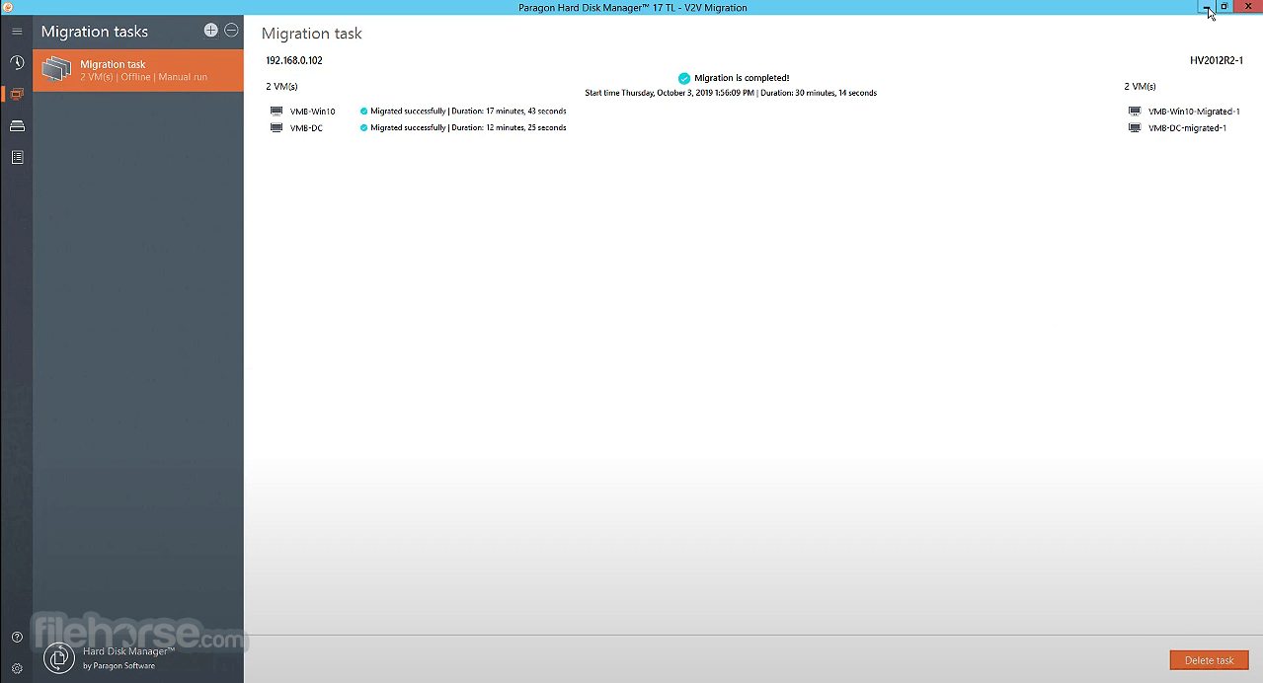
Task: Remove migration task with minus icon
Action: click(231, 31)
